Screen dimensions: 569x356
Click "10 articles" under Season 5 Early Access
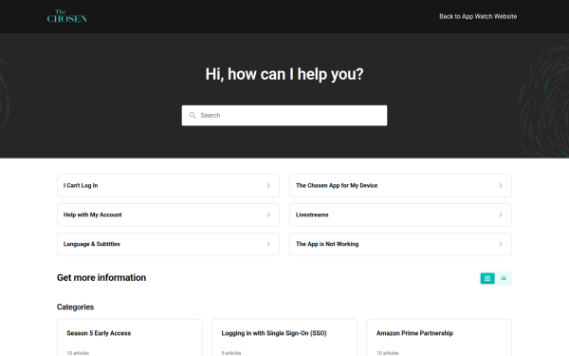click(78, 353)
